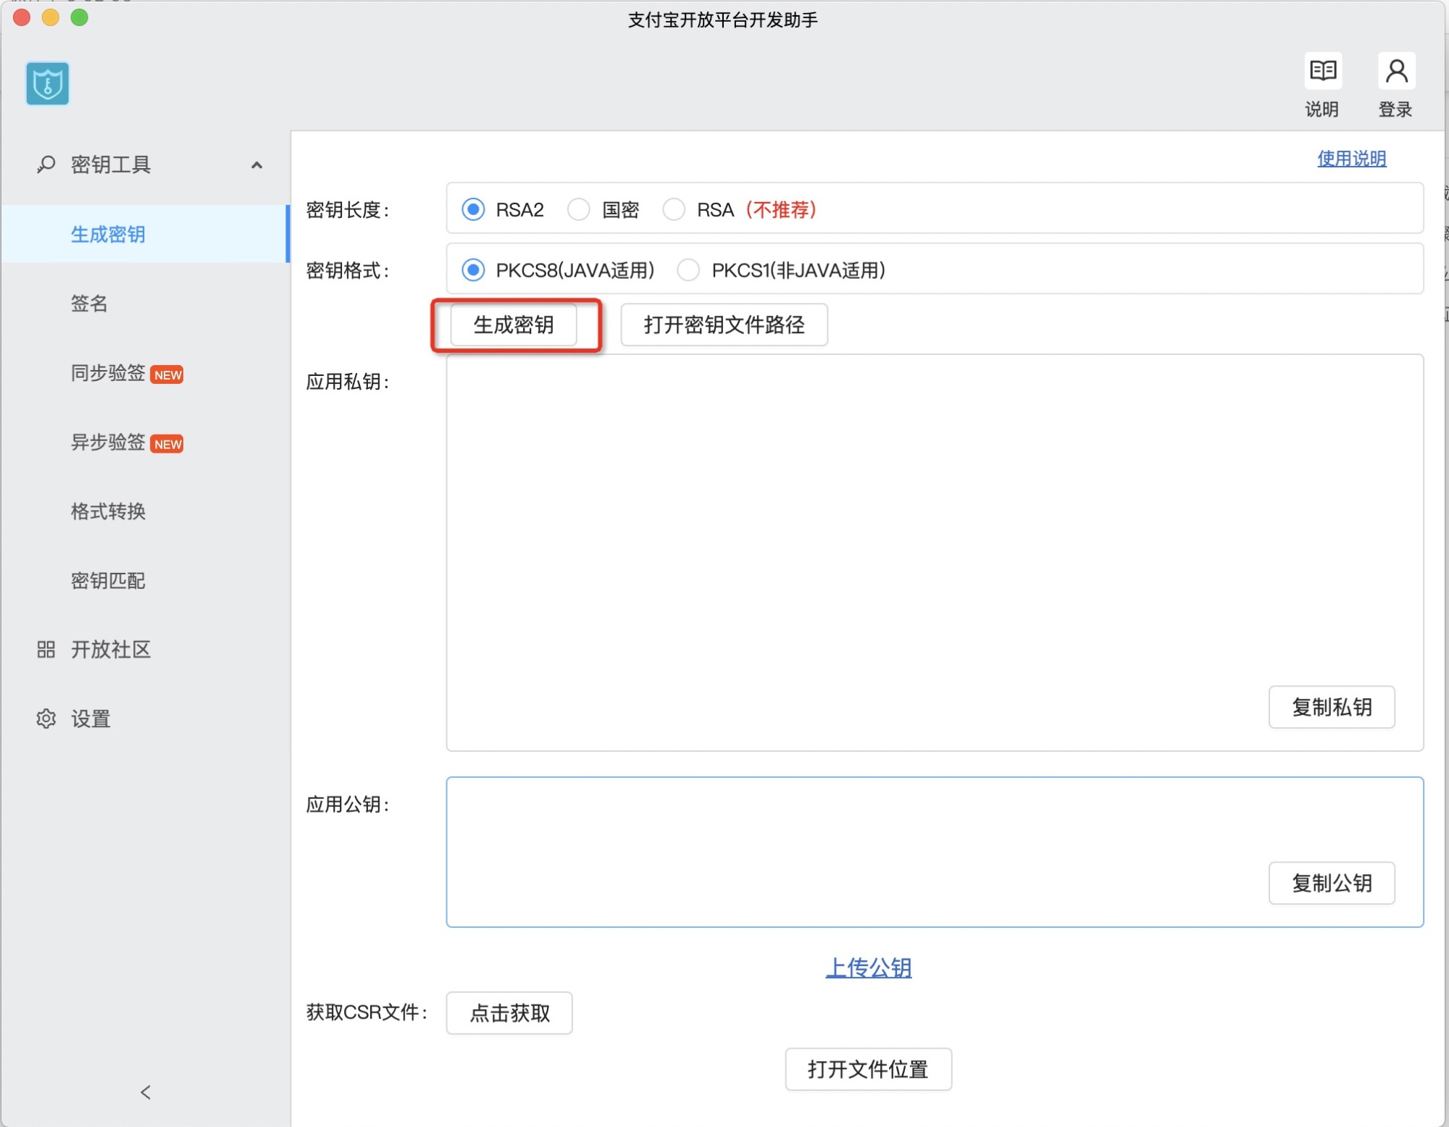This screenshot has height=1127, width=1449.
Task: Select the 国密 radio button
Action: pyautogui.click(x=578, y=209)
